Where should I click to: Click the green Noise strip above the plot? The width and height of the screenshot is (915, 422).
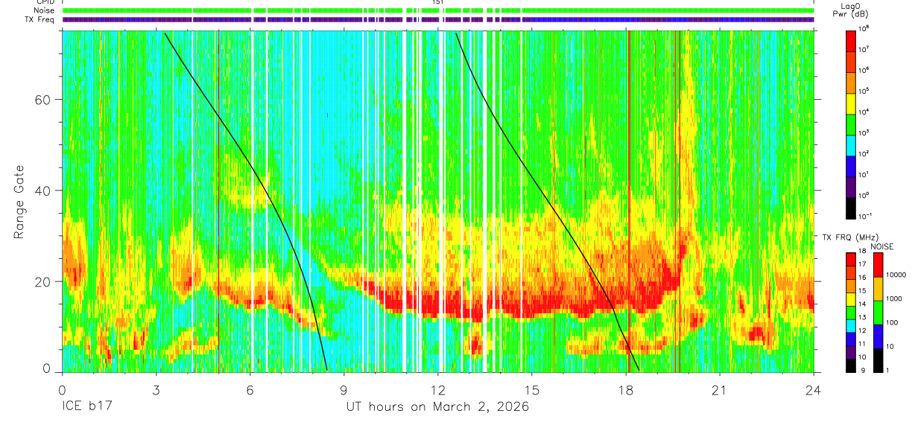(438, 10)
